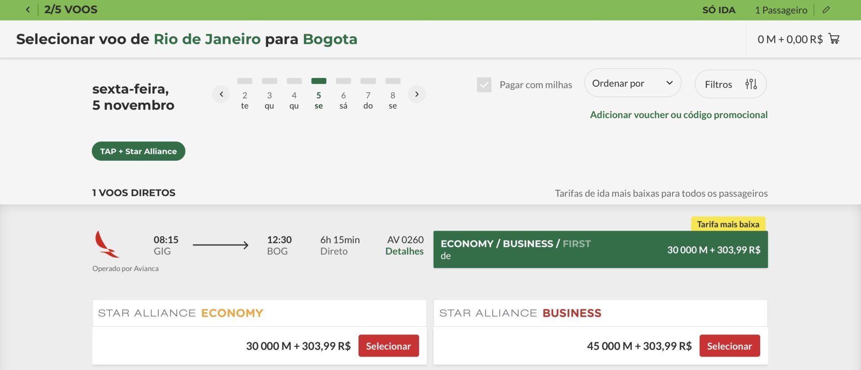
Task: Select date 4 qu in the calendar strip
Action: [294, 95]
